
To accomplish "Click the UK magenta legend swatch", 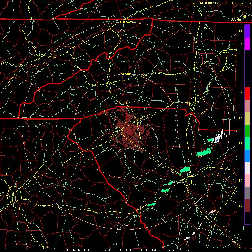I will 247,44.
